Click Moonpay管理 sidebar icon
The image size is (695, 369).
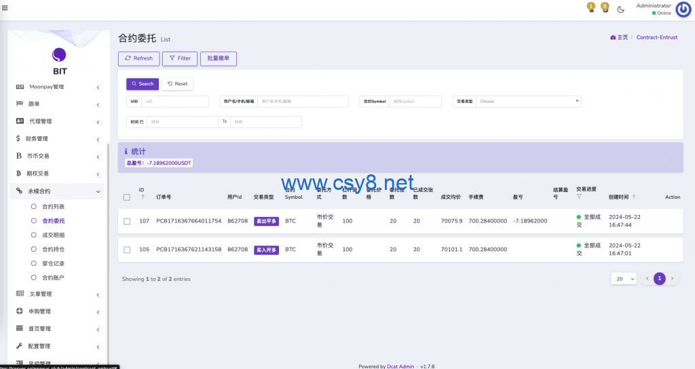(x=20, y=86)
